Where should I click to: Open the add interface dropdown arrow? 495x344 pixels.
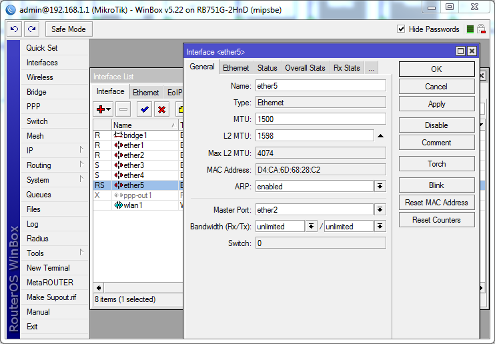click(x=108, y=109)
